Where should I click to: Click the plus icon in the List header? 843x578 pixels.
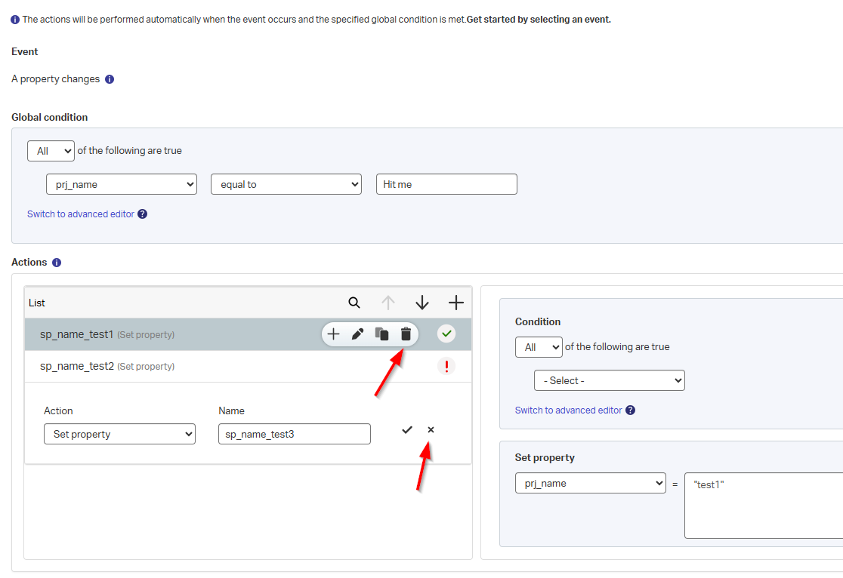point(455,303)
